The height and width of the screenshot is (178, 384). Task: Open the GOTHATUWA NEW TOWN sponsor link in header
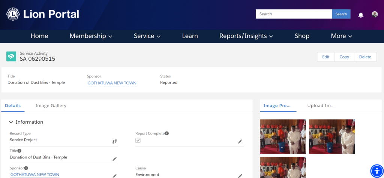112,83
